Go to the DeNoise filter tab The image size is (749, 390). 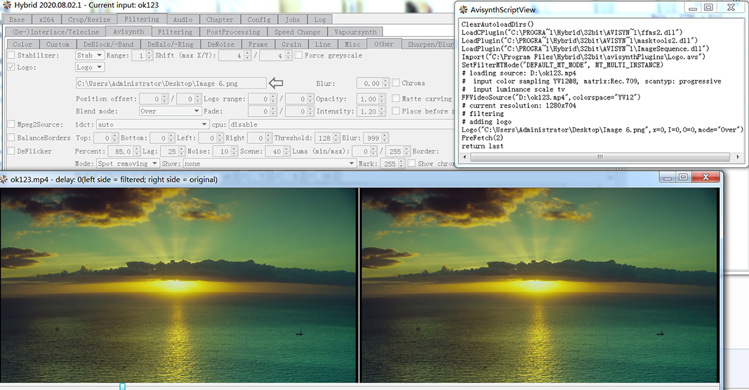pyautogui.click(x=220, y=44)
